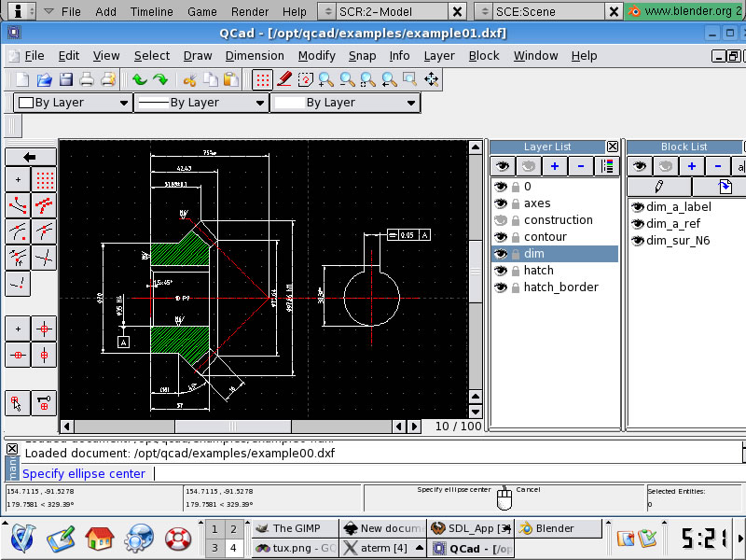Open the Snap menu
The height and width of the screenshot is (560, 746).
[362, 56]
